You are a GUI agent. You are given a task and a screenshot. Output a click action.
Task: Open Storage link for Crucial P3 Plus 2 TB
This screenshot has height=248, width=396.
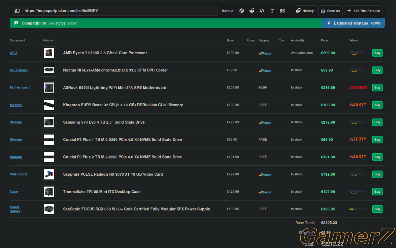pyautogui.click(x=16, y=157)
